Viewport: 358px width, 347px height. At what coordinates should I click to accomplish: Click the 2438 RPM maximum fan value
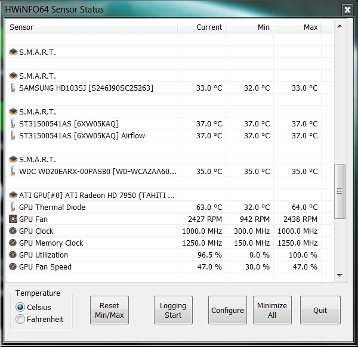300,219
